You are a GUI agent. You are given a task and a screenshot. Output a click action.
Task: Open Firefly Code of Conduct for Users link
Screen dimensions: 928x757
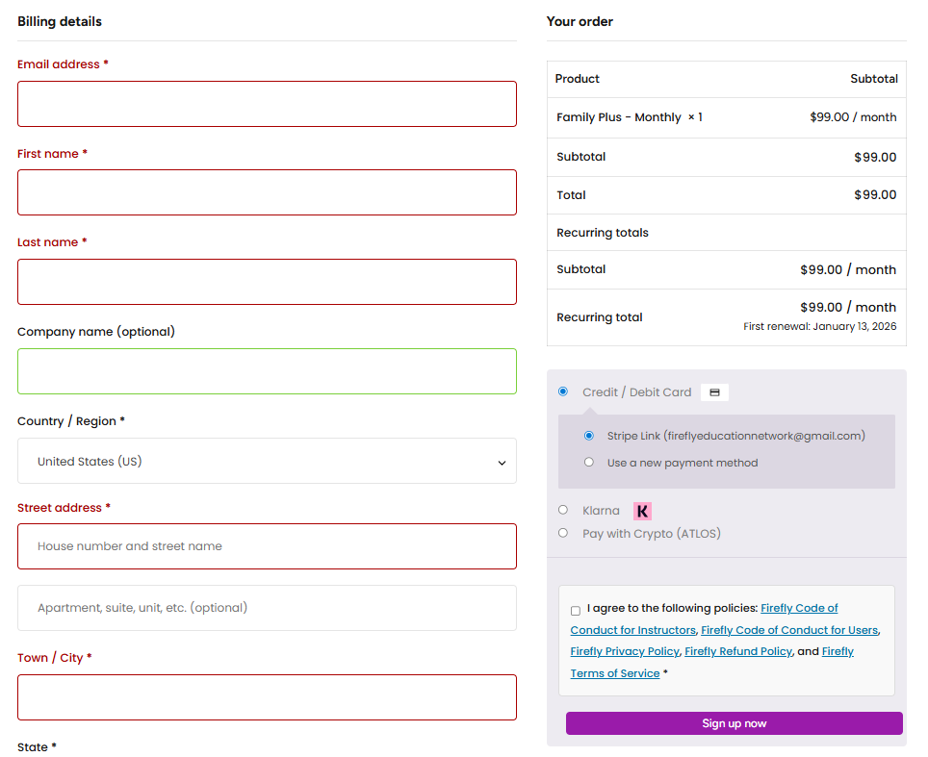click(x=789, y=630)
